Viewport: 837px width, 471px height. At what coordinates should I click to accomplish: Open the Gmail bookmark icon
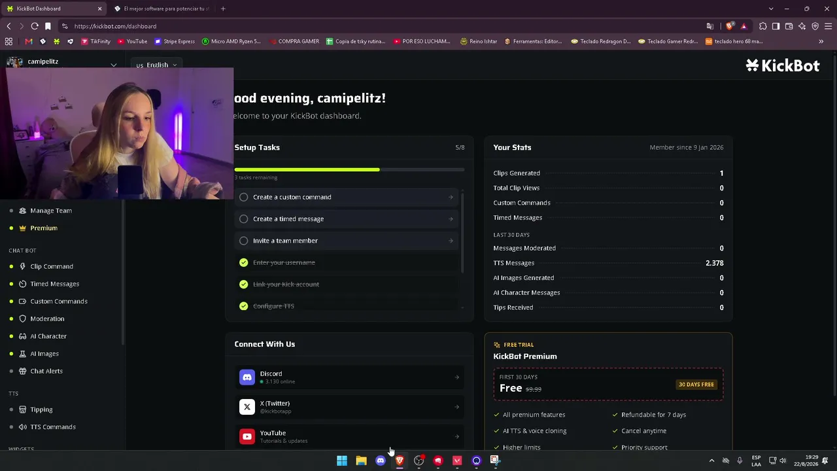pos(29,41)
